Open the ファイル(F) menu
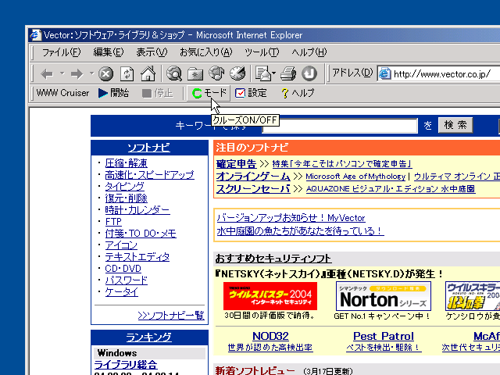The image size is (500, 375). (62, 52)
